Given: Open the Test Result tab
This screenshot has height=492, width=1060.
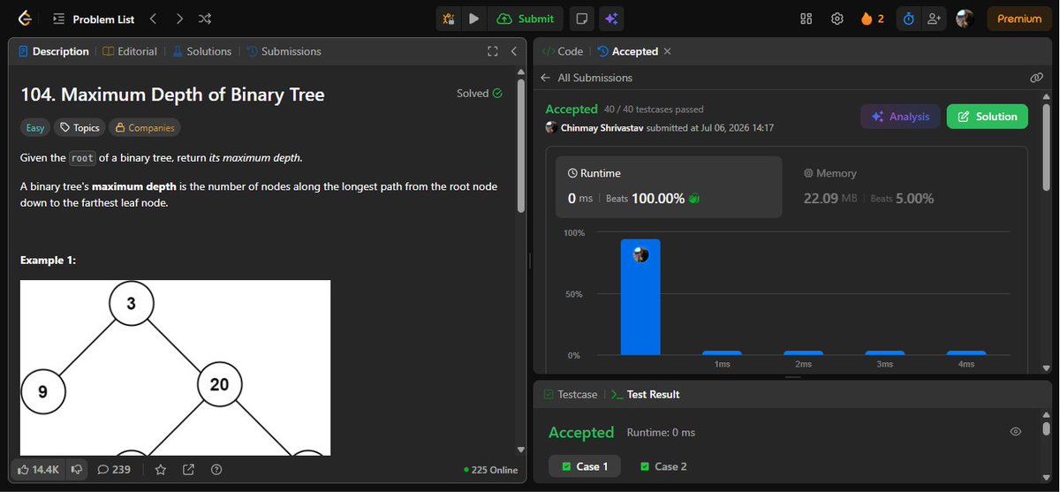Looking at the screenshot, I should [x=645, y=394].
